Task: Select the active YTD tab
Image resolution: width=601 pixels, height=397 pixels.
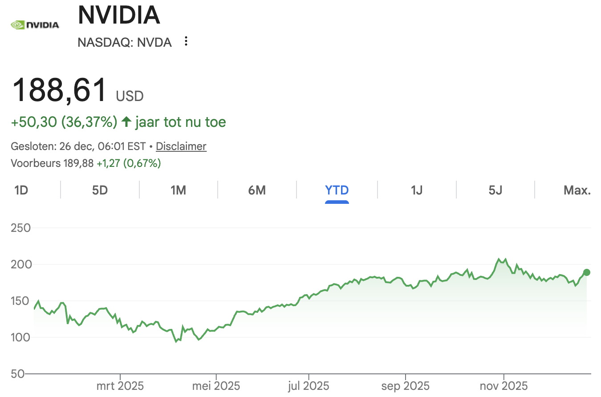Action: coord(337,190)
